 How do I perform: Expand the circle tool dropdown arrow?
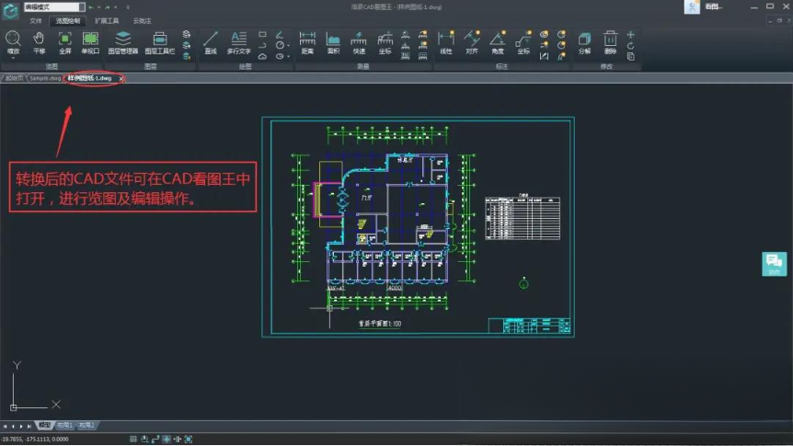[x=288, y=45]
